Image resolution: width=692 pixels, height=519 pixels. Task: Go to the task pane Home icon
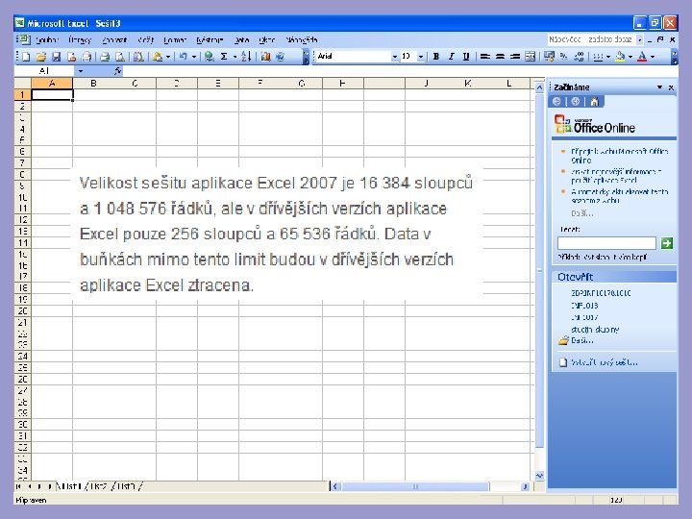(x=595, y=102)
